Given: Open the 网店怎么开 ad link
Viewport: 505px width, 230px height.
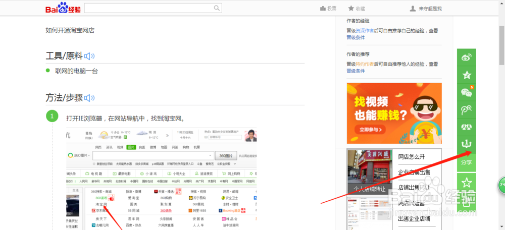Looking at the screenshot, I should coord(412,157).
